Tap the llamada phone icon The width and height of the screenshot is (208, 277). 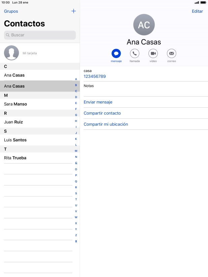pyautogui.click(x=134, y=53)
